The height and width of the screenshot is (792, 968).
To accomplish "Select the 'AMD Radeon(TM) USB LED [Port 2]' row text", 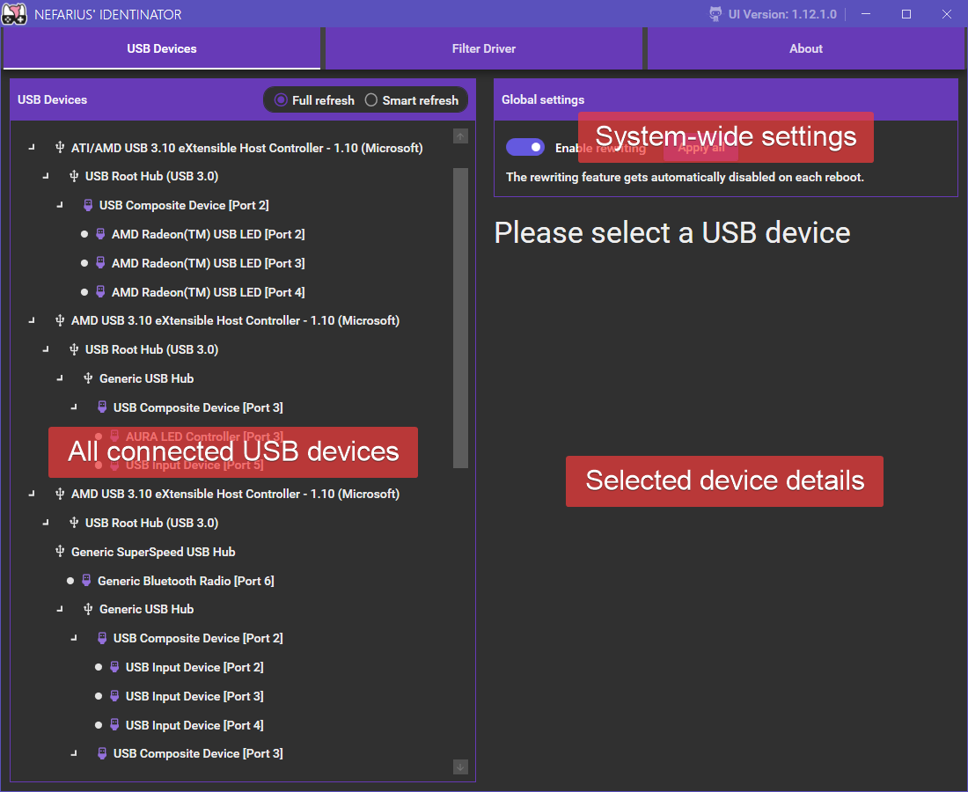I will click(208, 234).
